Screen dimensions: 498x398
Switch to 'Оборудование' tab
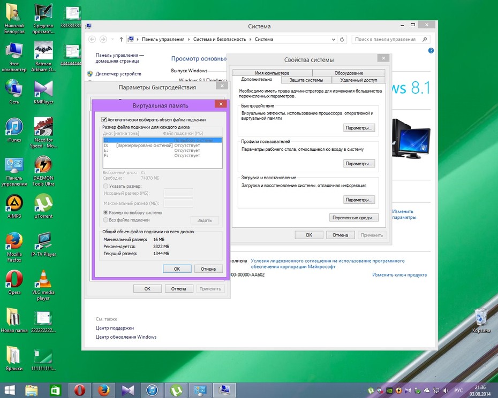click(x=349, y=73)
